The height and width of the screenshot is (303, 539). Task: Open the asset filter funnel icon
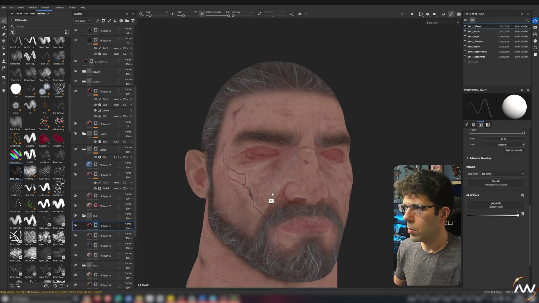click(13, 32)
